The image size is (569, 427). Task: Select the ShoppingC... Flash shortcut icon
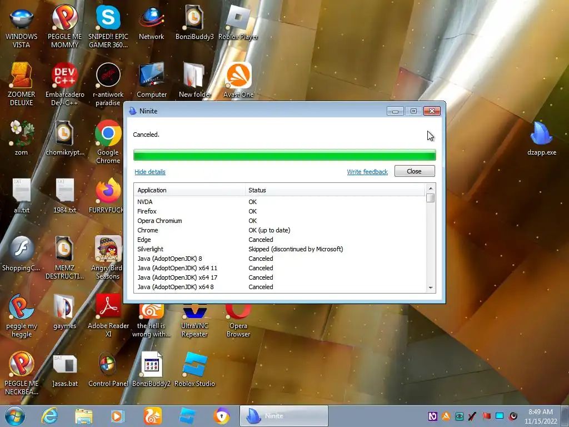tap(22, 254)
